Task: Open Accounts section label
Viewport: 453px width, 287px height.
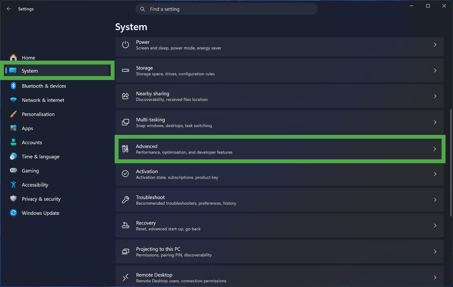Action: tap(32, 143)
